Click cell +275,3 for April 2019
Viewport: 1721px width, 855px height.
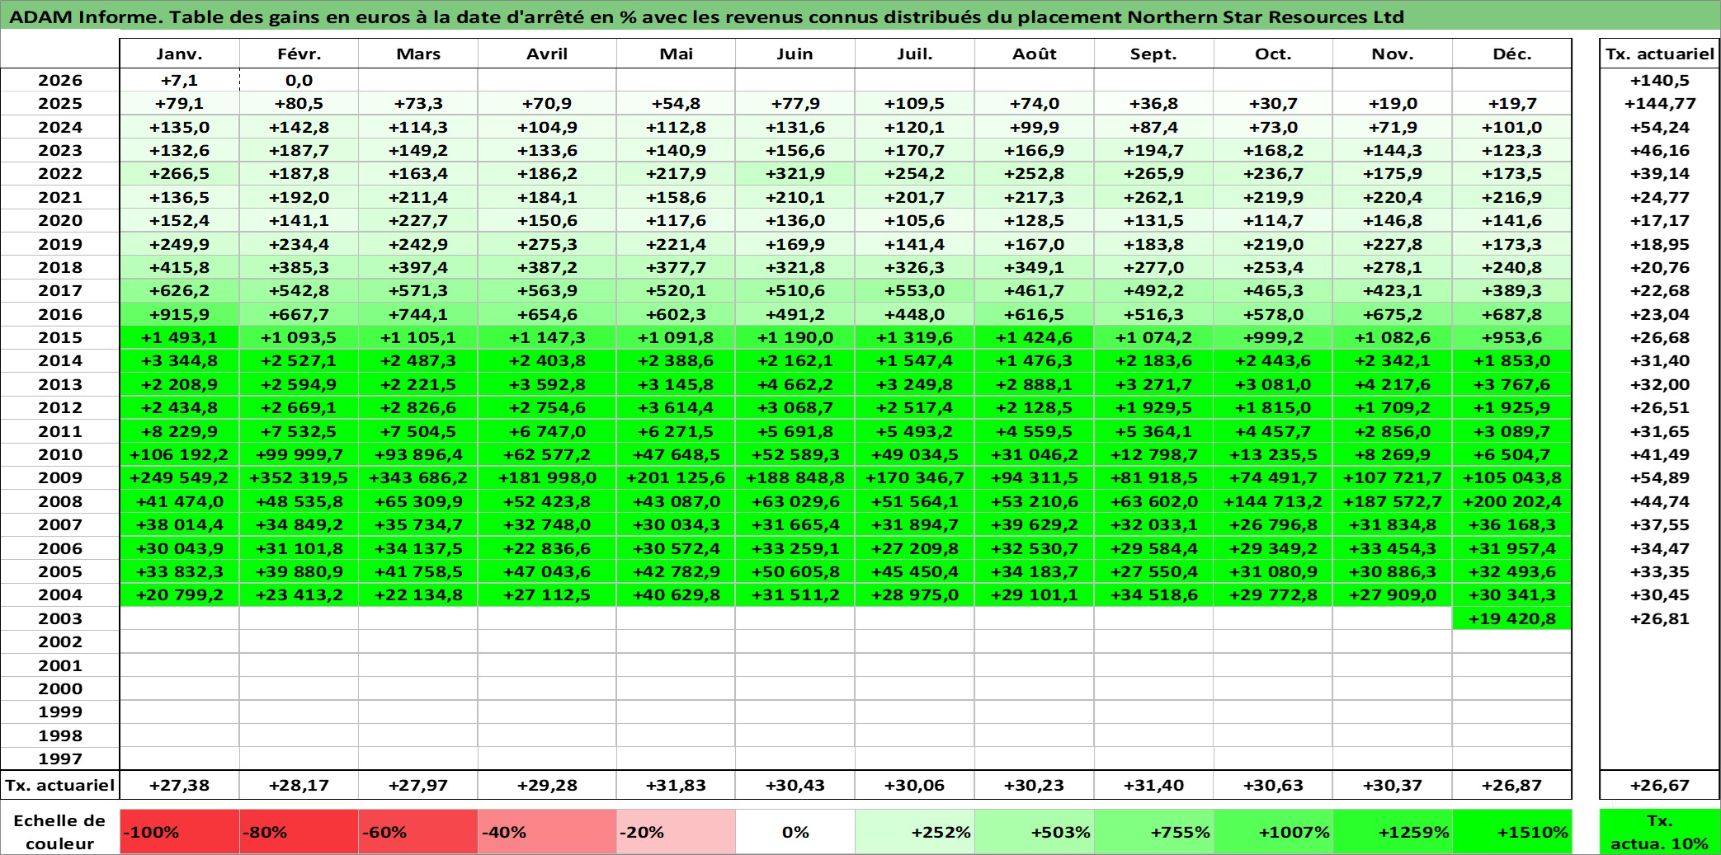click(547, 244)
